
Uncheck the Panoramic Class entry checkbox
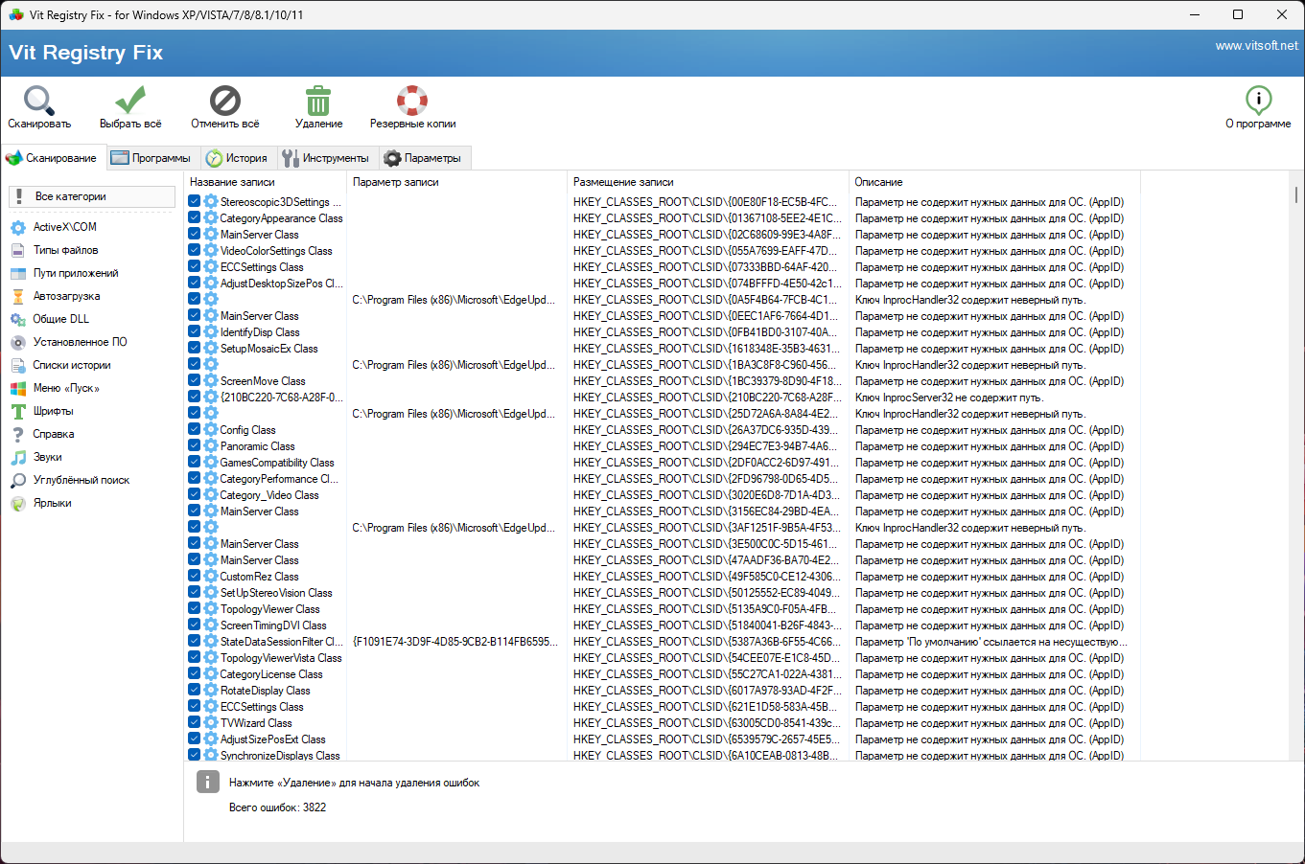click(195, 445)
